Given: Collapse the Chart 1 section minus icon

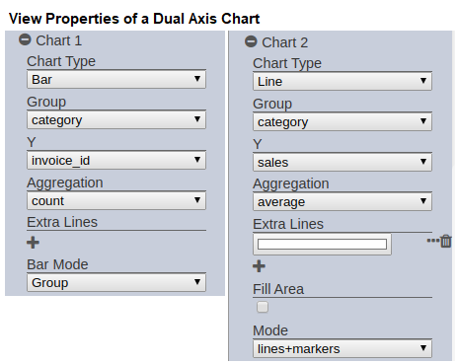Looking at the screenshot, I should (25, 39).
